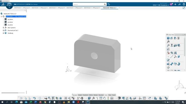
Task: Open the Transform toolbar tab
Action: 85,95
